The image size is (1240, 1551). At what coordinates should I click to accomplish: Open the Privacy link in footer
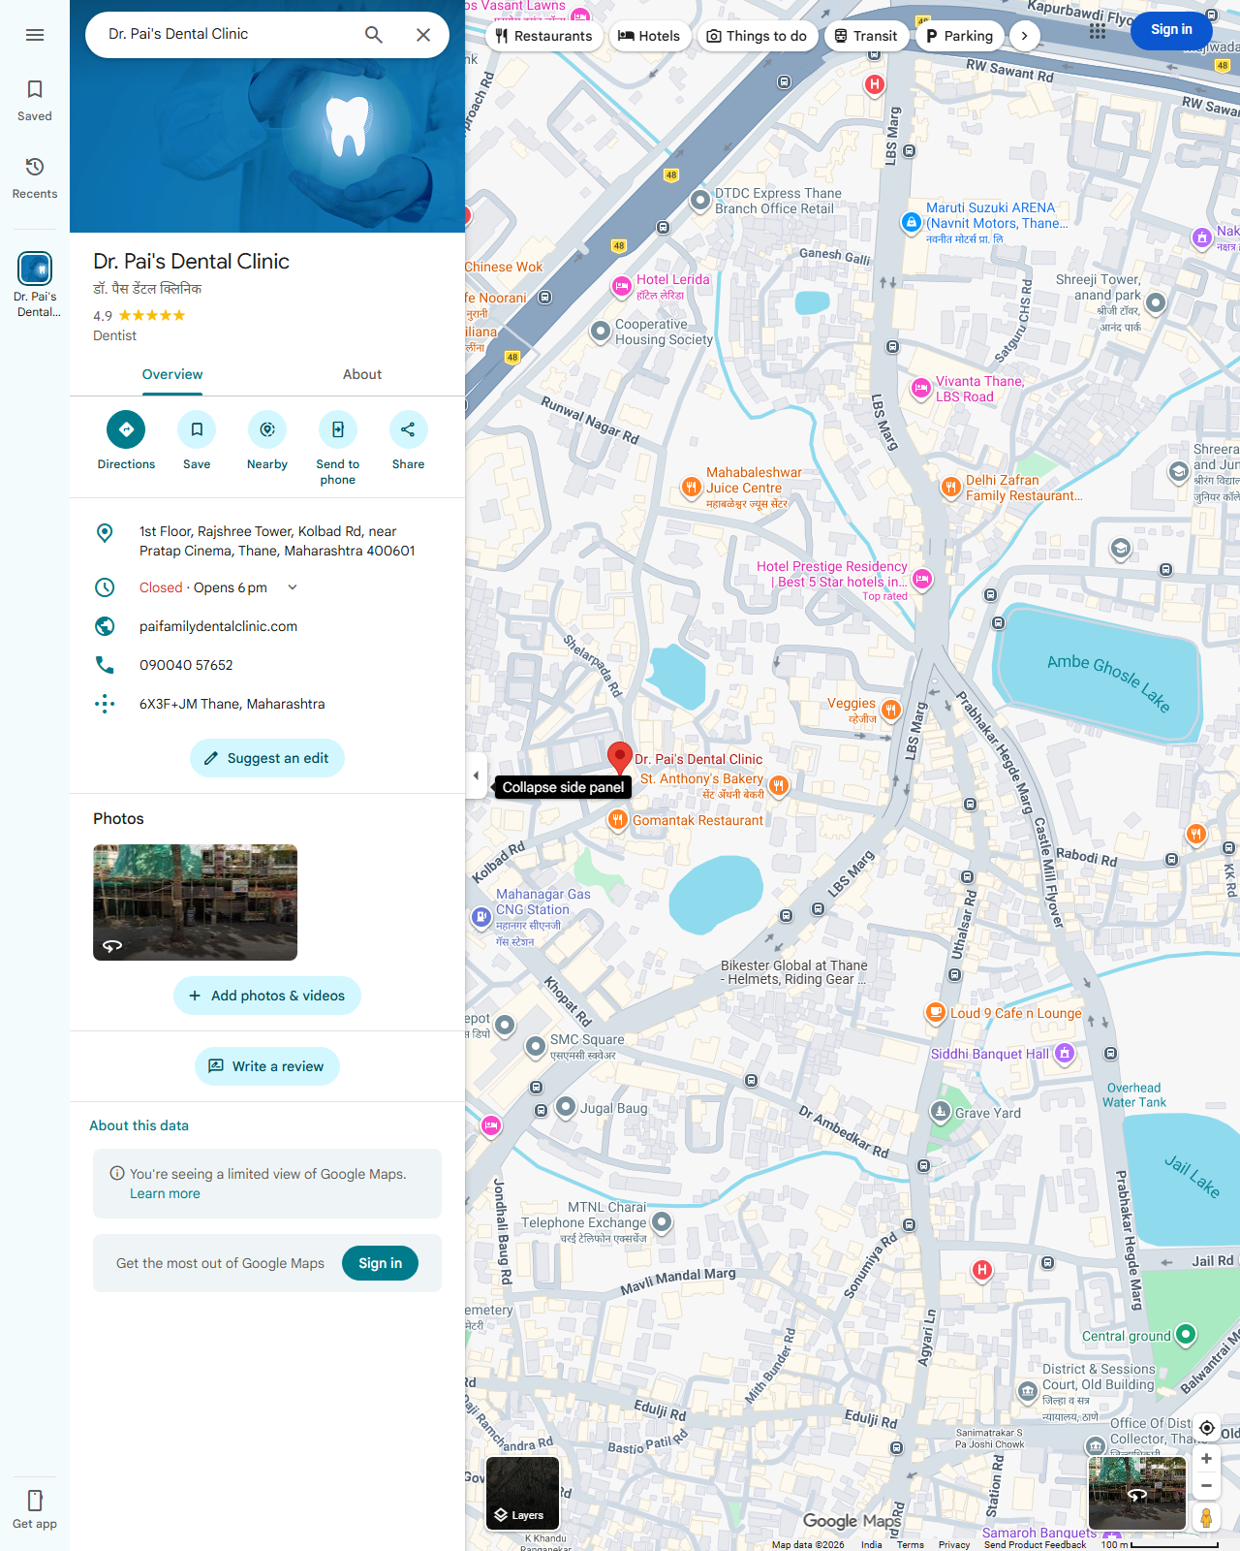click(954, 1545)
